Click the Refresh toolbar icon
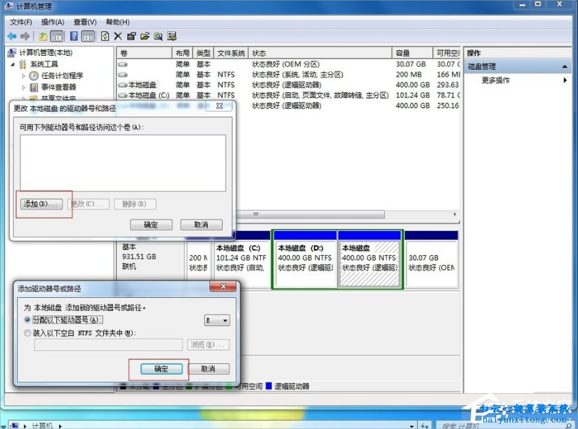 point(104,36)
